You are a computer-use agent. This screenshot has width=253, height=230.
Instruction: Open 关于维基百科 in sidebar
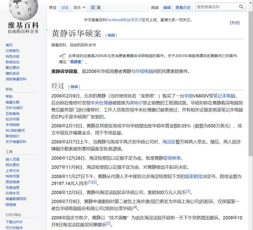pyautogui.click(x=16, y=142)
